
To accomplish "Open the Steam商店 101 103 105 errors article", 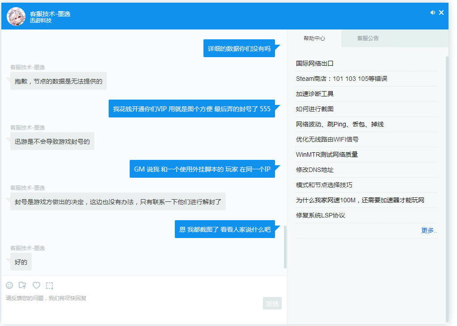I will click(341, 79).
